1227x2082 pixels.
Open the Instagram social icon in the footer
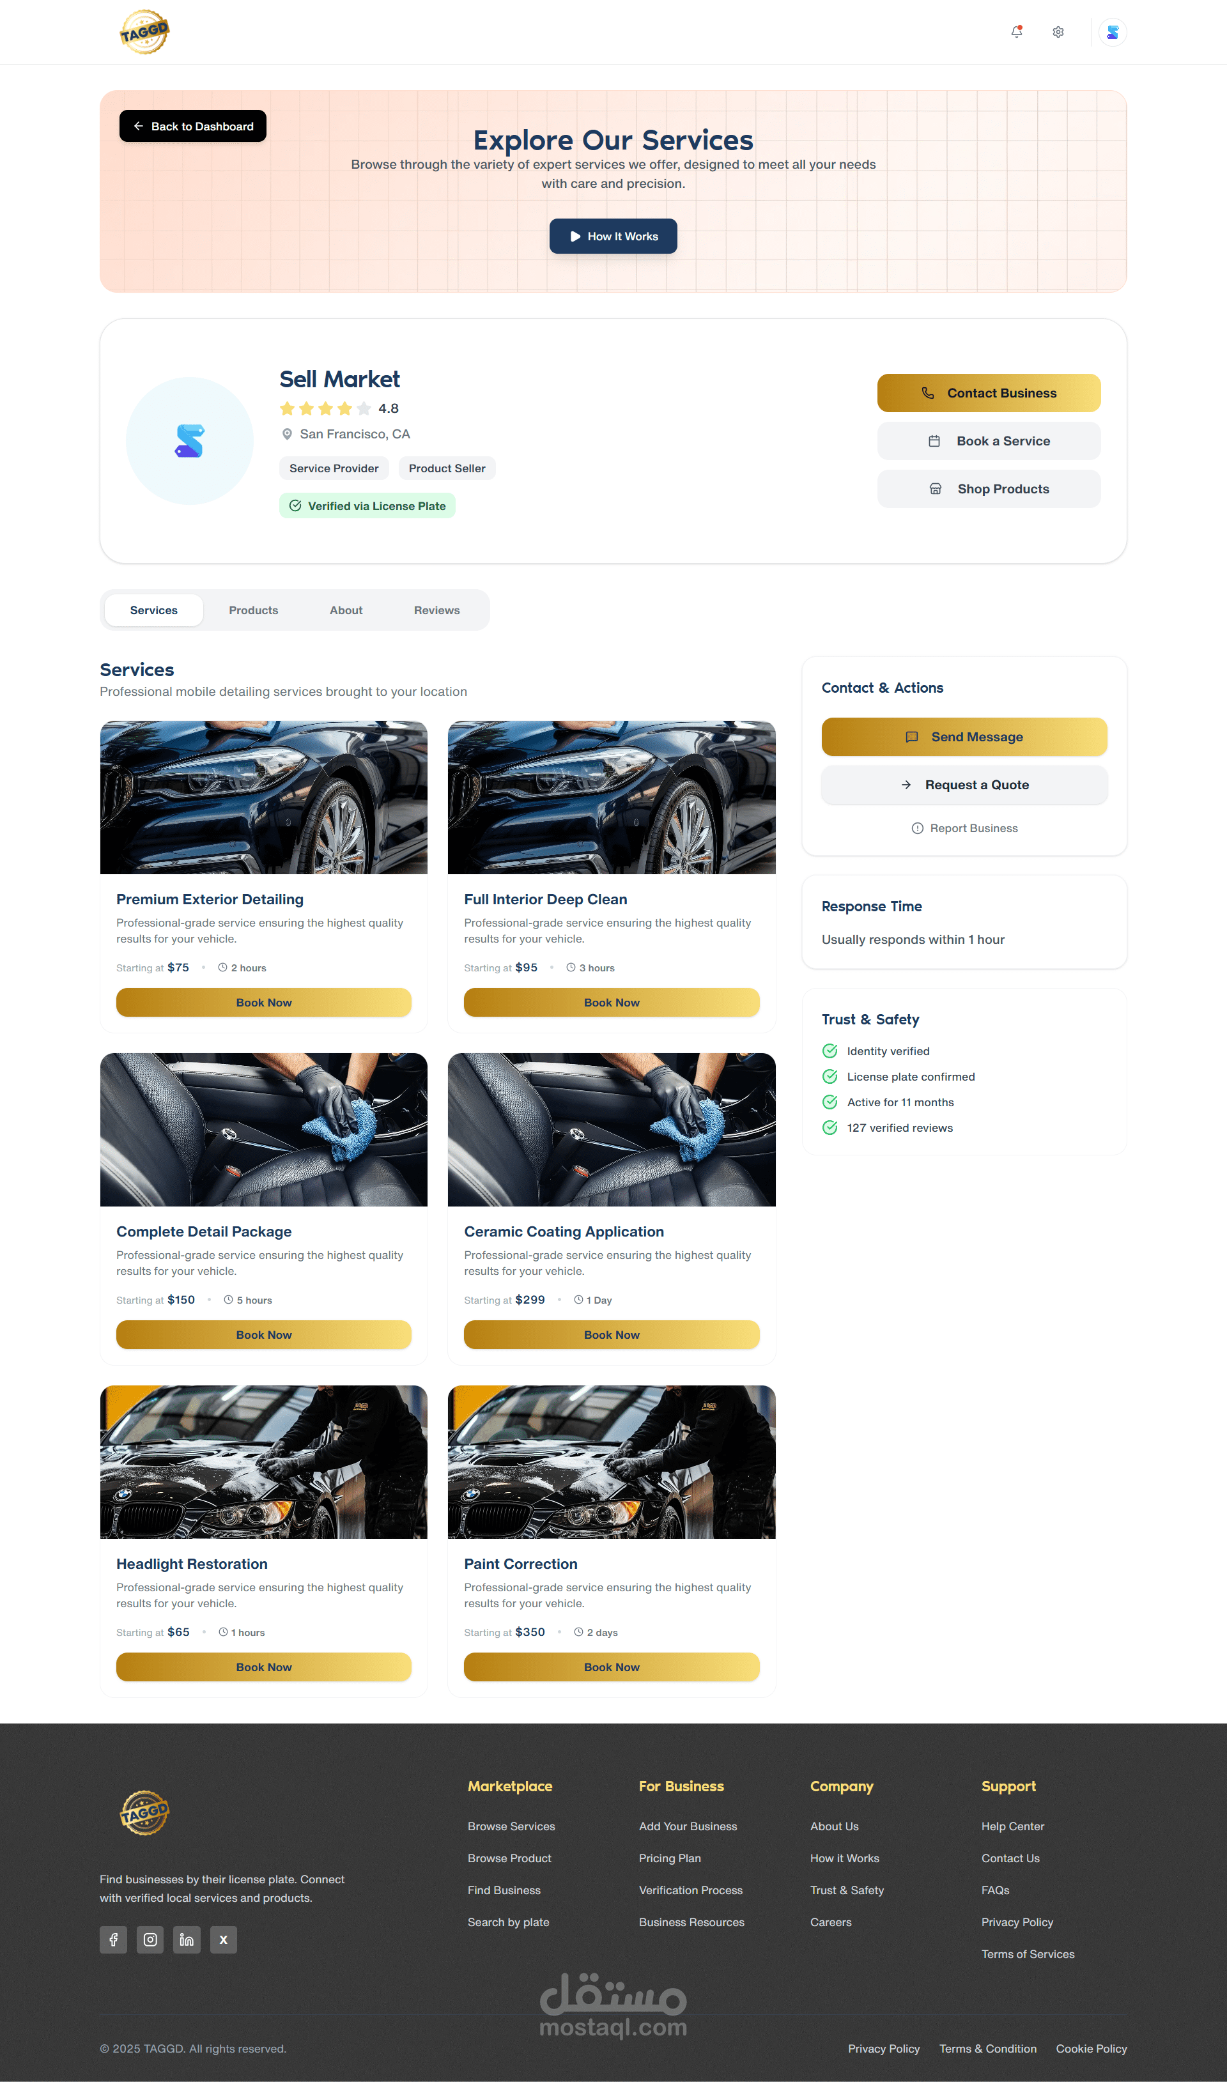(x=150, y=1939)
